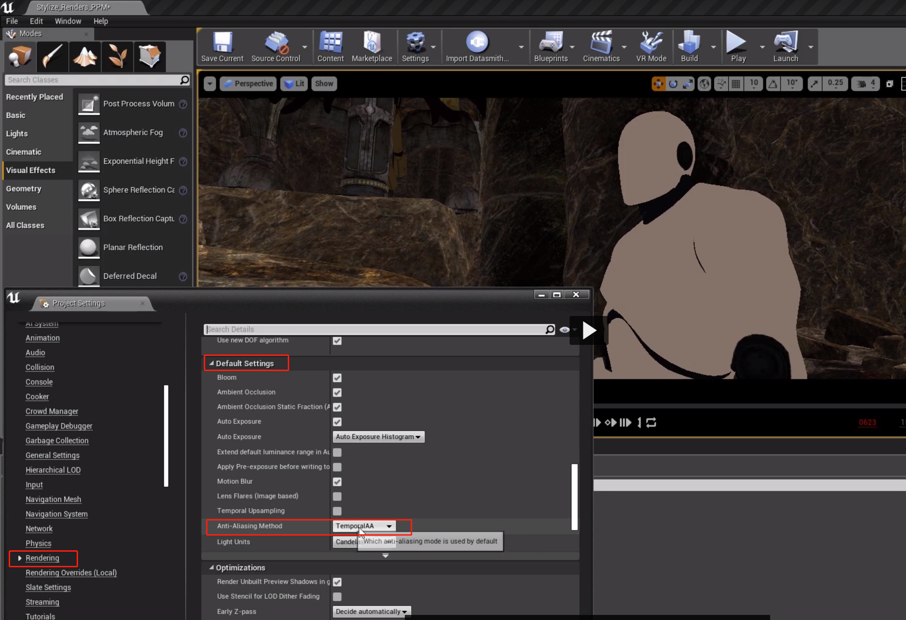Click the Lit view mode button
The height and width of the screenshot is (620, 906).
tap(294, 83)
